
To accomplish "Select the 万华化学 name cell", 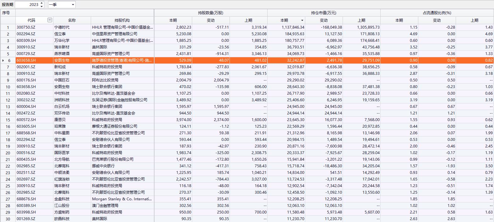I will tap(62, 41).
